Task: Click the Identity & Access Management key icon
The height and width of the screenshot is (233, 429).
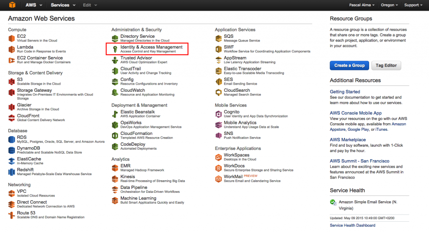Action: pyautogui.click(x=115, y=49)
